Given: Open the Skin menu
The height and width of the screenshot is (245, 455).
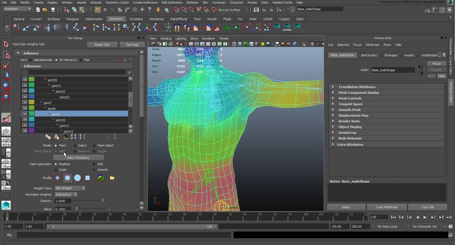Looking at the screenshot, I should pos(205,2).
